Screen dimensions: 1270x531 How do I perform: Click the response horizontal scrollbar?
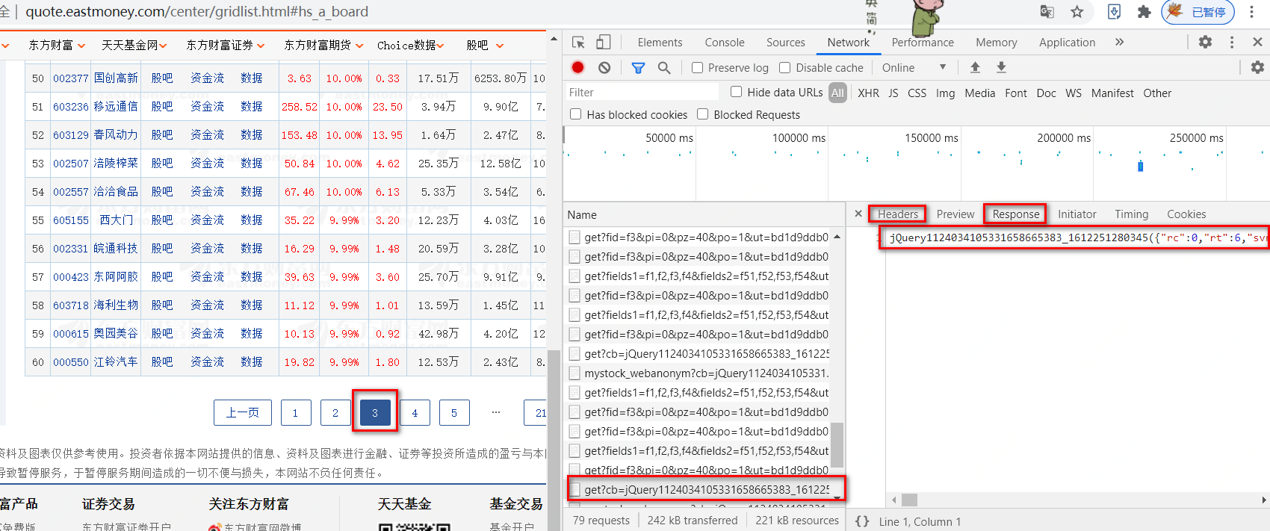click(909, 500)
